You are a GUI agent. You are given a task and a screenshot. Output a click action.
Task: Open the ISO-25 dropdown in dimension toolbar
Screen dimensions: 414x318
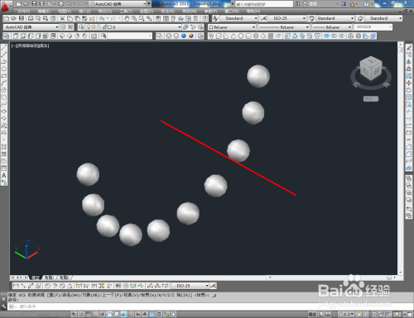tap(190, 286)
